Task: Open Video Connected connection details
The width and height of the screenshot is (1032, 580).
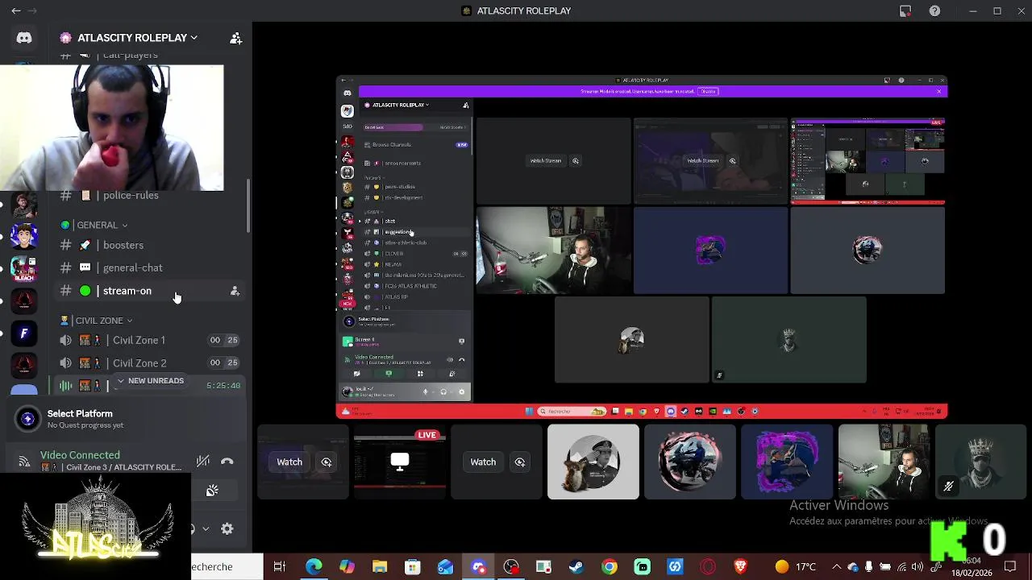Action: (80, 455)
